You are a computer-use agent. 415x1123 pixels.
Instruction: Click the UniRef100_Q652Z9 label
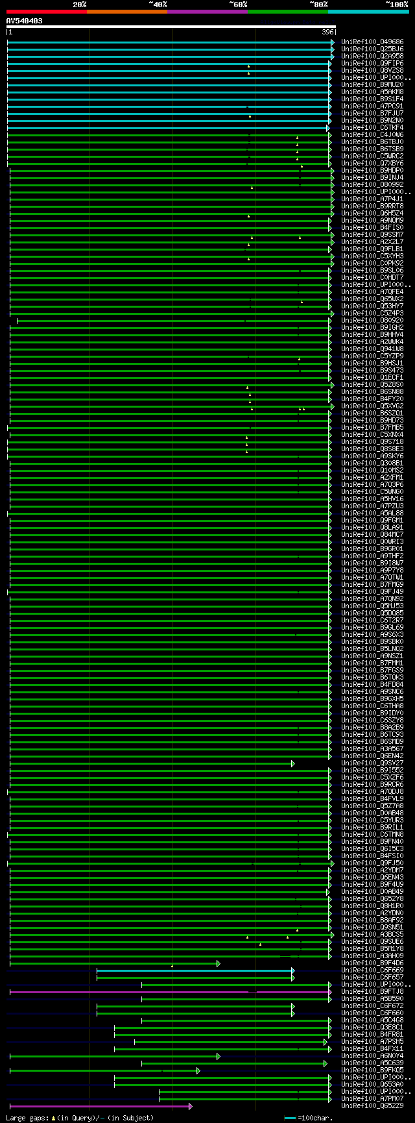pyautogui.click(x=372, y=1106)
